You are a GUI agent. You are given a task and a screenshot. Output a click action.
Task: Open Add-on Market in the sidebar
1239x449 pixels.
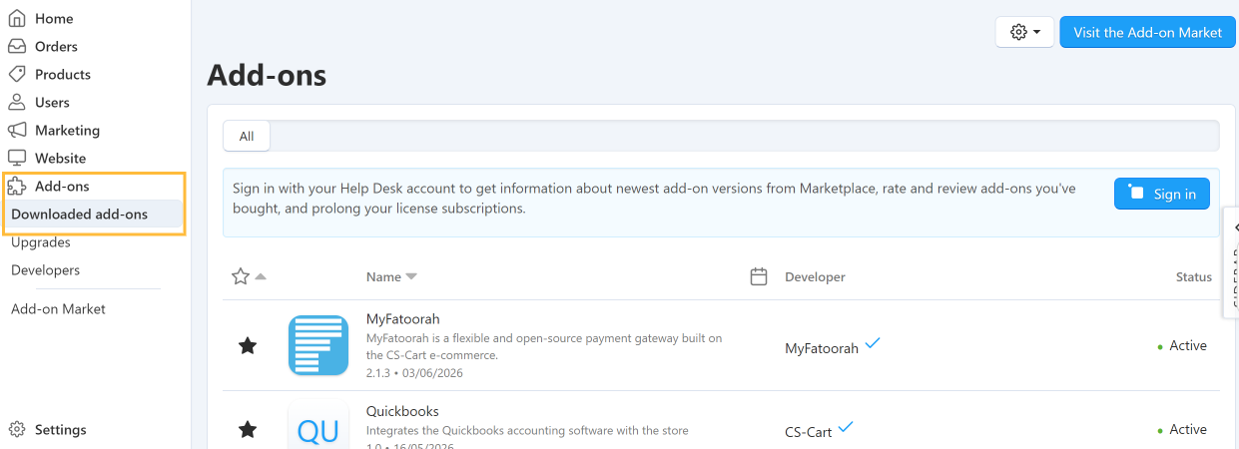[58, 309]
